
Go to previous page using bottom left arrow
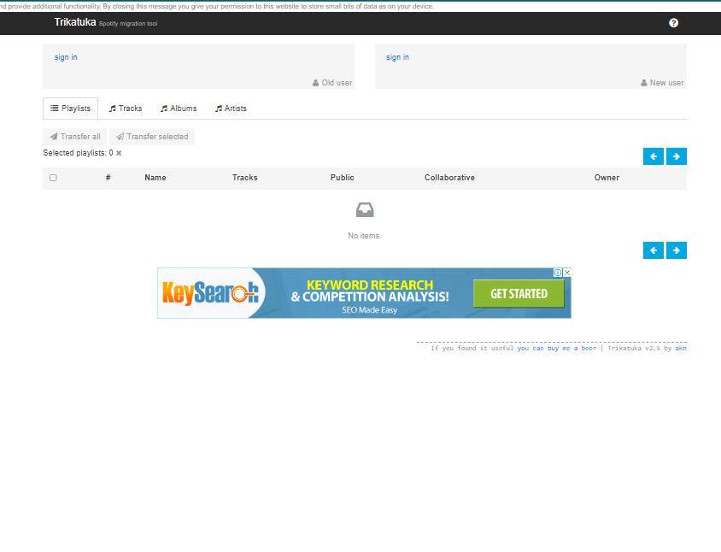pos(653,250)
